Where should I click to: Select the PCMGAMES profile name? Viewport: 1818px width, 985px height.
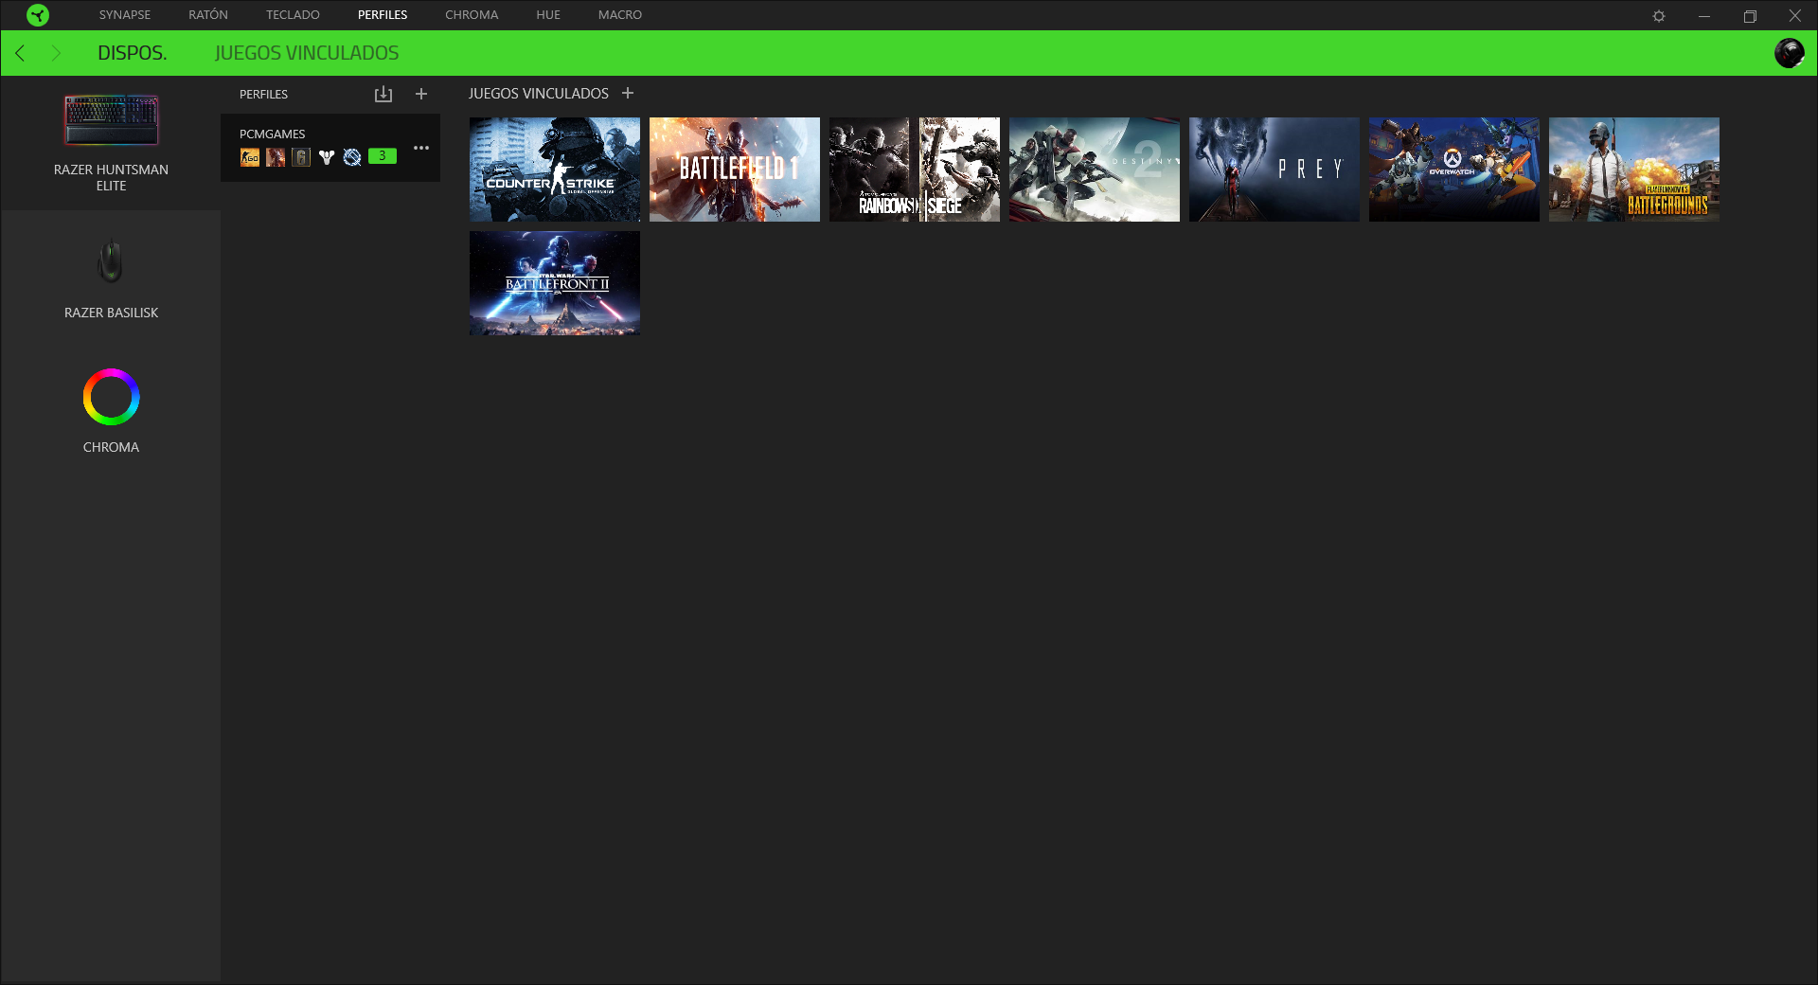point(273,134)
